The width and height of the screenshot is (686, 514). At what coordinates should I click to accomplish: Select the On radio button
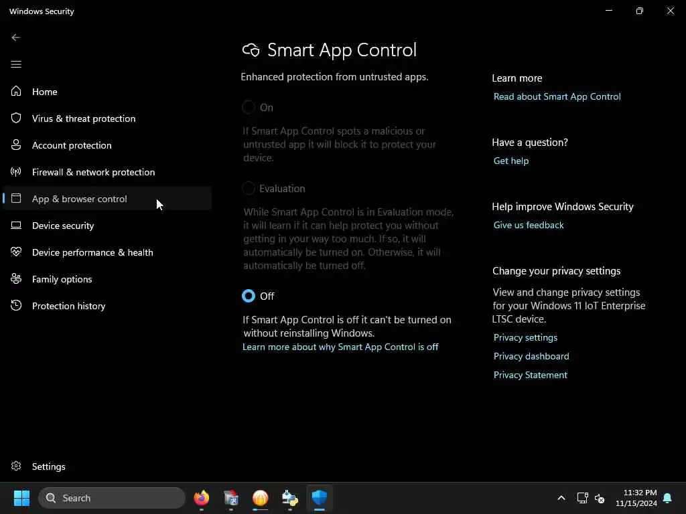tap(249, 107)
